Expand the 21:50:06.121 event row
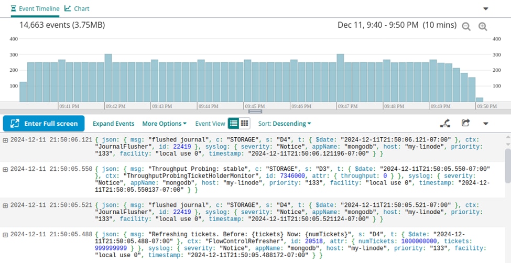Screen dimensions: 511x263 point(5,140)
